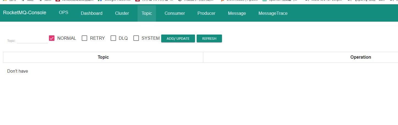Screen dimensions: 398x125
Task: Click the "Don't have" empty-table text
Action: 18,71
